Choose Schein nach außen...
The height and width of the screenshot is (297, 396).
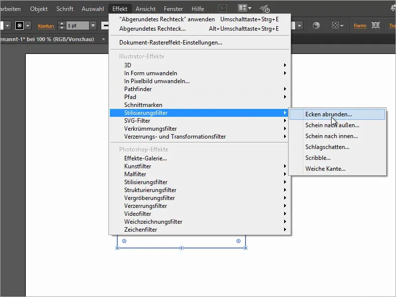(338, 125)
